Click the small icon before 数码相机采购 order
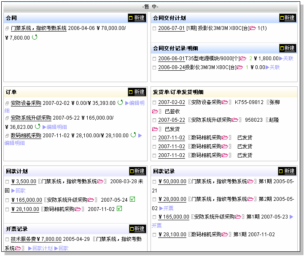 tap(7, 136)
